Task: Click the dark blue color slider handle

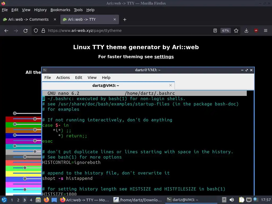Action: click(x=15, y=135)
